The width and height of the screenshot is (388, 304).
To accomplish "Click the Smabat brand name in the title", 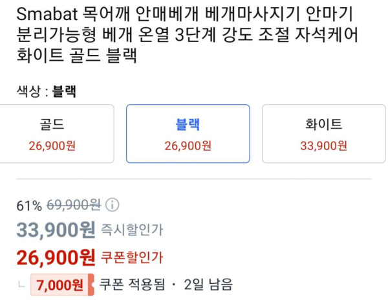I will pos(44,14).
